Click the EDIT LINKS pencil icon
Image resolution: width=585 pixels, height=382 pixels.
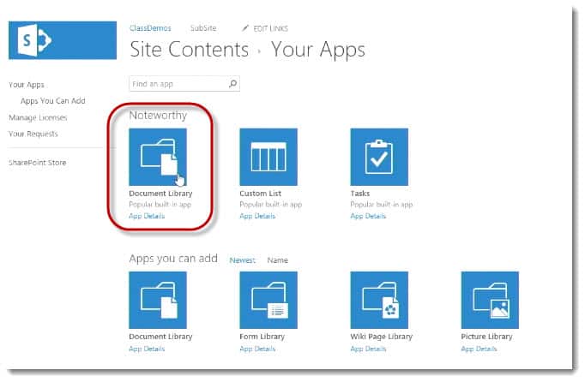click(x=244, y=28)
